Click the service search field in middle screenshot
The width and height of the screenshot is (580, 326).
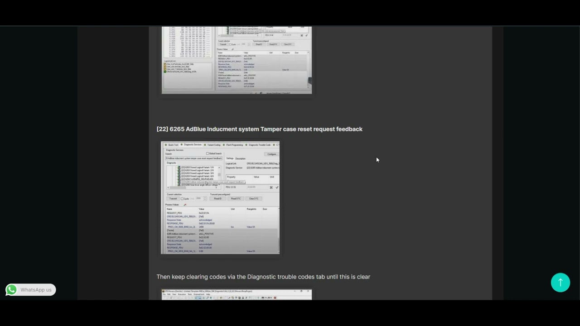coord(194,158)
